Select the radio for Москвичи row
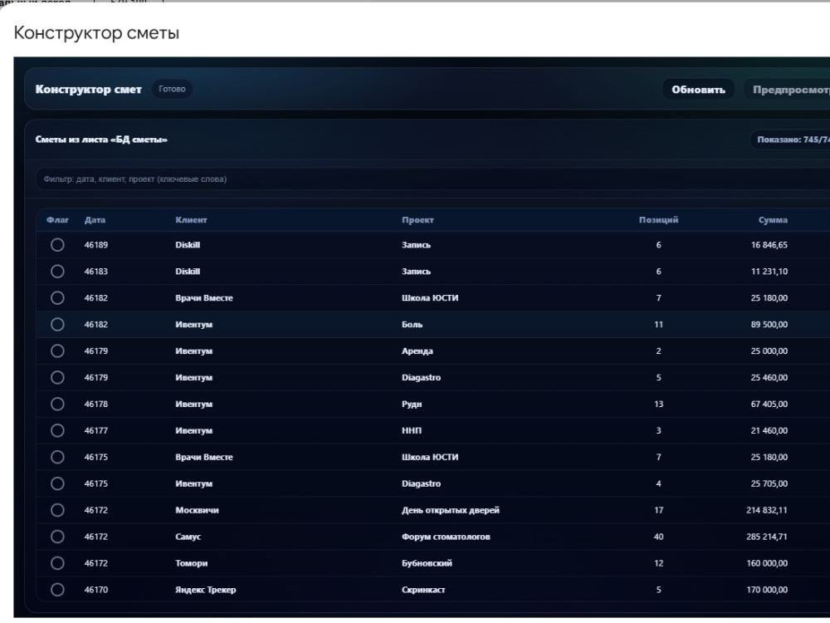Screen dimensions: 830x623 (58, 510)
